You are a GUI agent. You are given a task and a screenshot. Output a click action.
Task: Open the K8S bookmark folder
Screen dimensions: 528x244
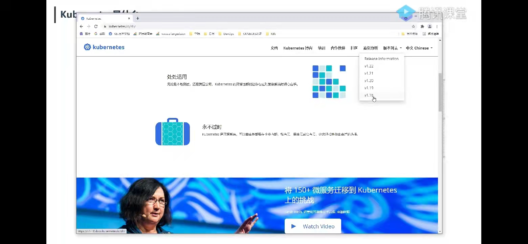coord(271,34)
